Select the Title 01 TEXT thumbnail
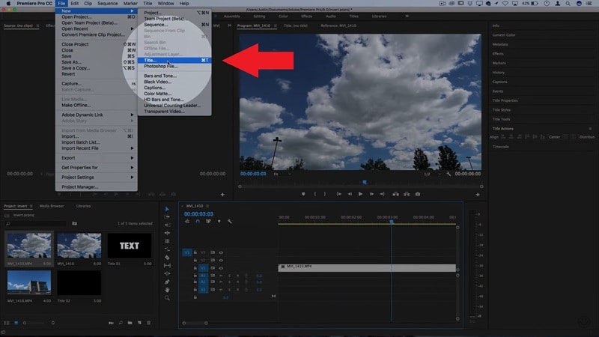This screenshot has width=599, height=337. tap(129, 246)
